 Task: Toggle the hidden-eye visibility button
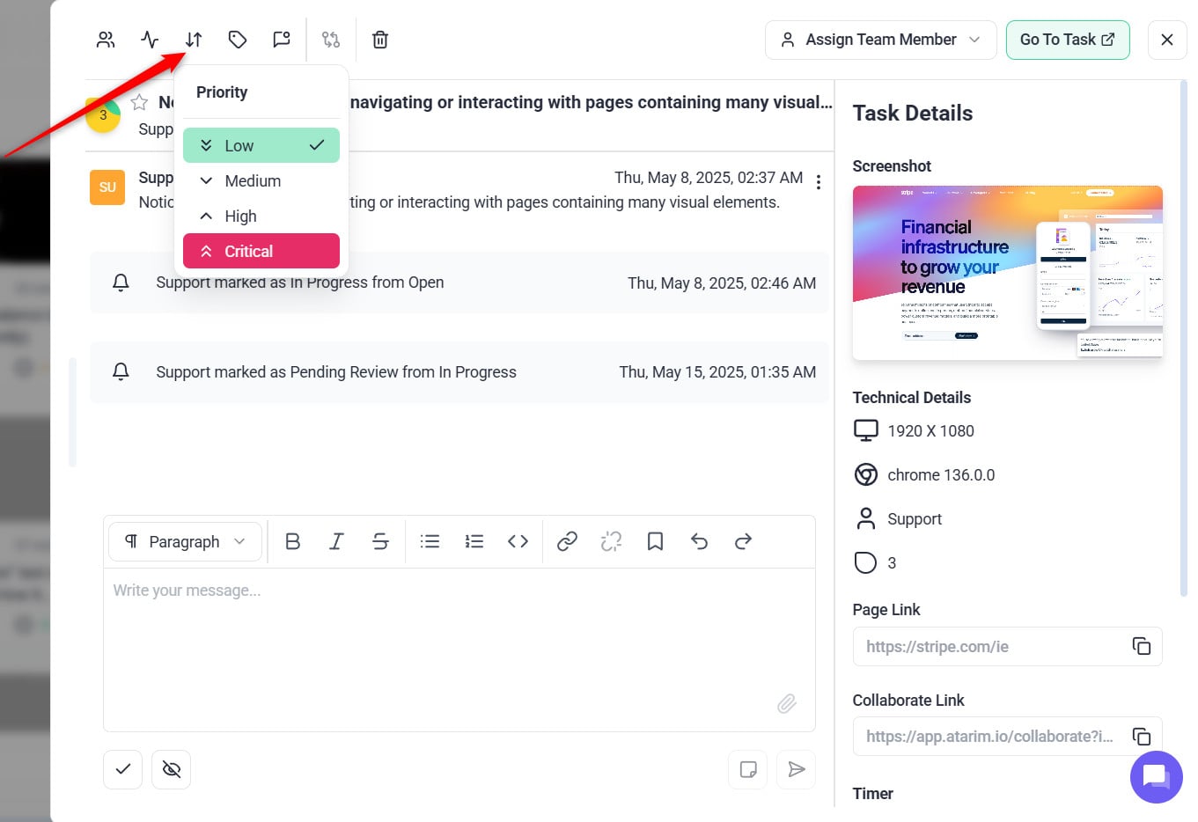[x=172, y=769]
